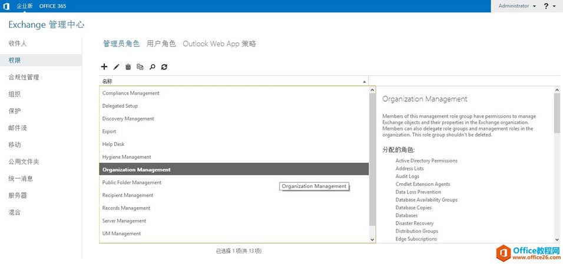Select the Compliance Management role group

(234, 93)
